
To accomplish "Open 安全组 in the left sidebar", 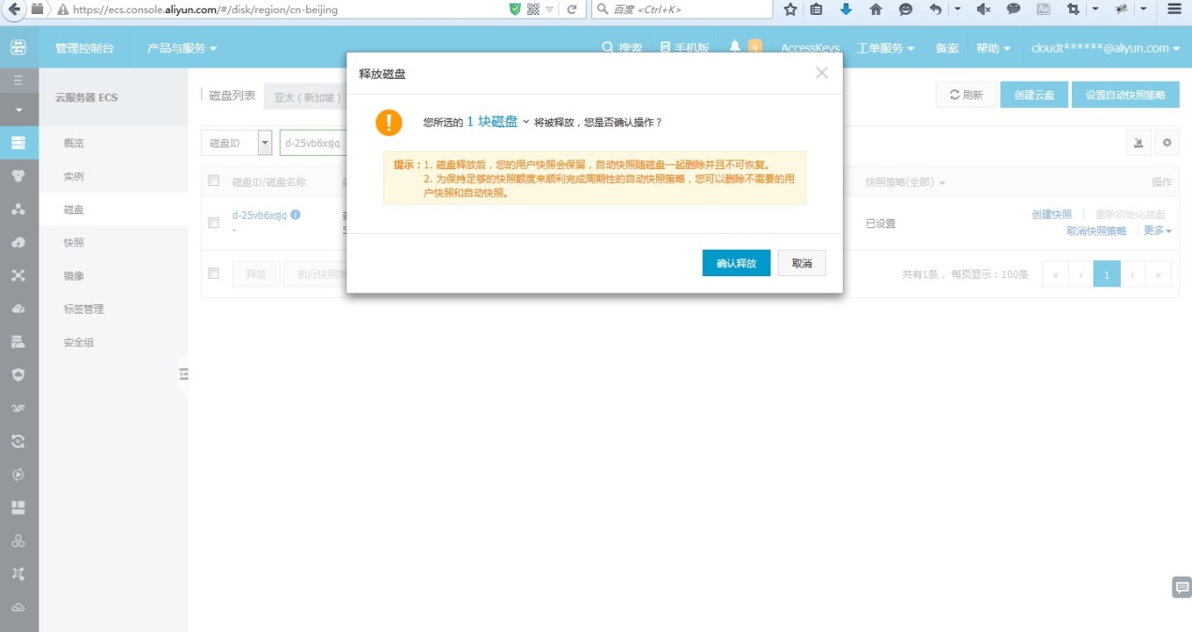I will tap(79, 343).
